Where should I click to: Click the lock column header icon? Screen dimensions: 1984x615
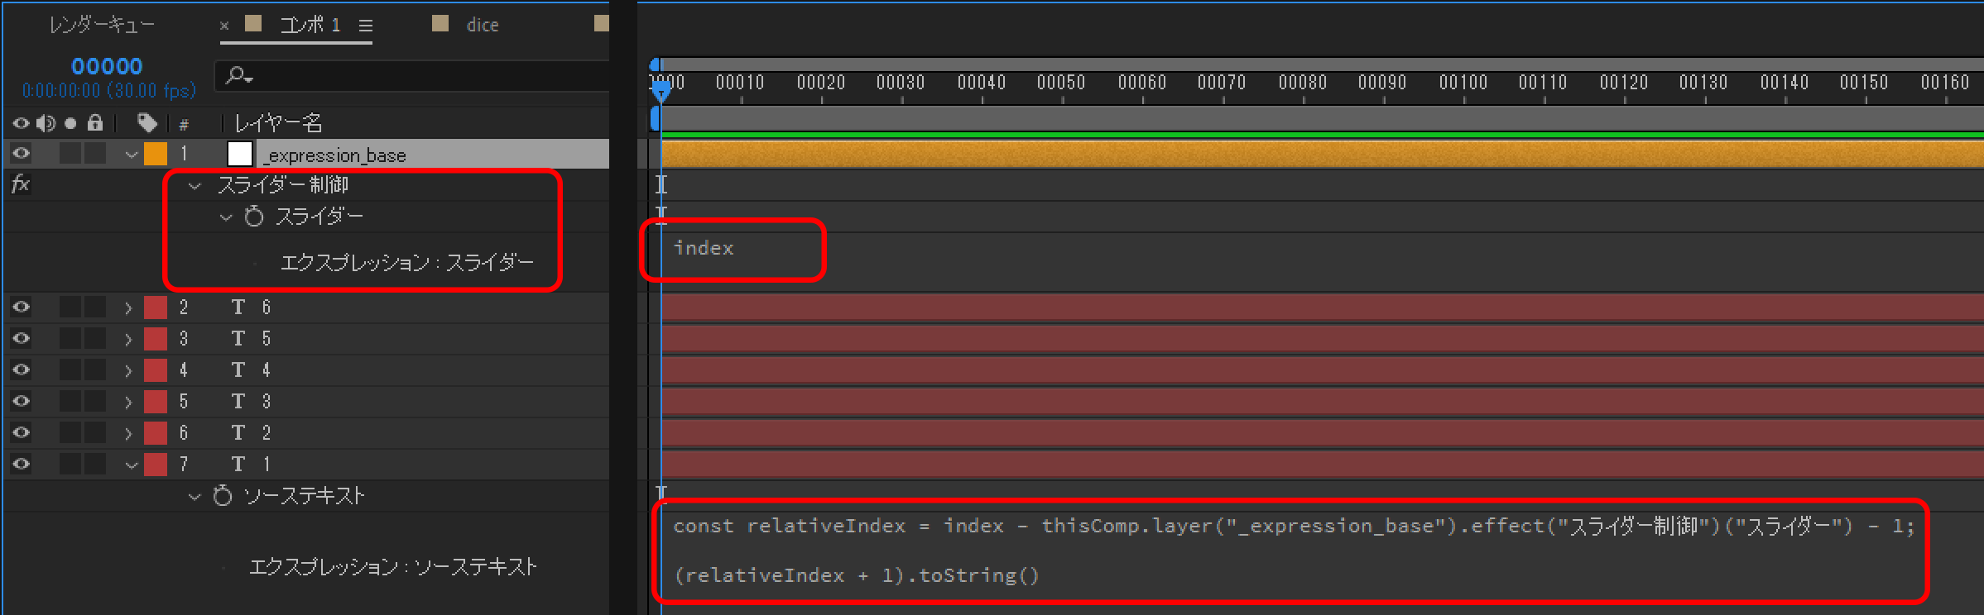coord(95,123)
